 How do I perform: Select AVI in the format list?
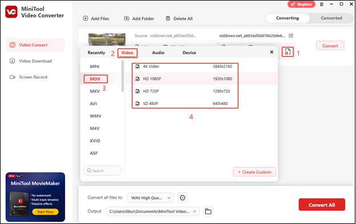point(94,104)
